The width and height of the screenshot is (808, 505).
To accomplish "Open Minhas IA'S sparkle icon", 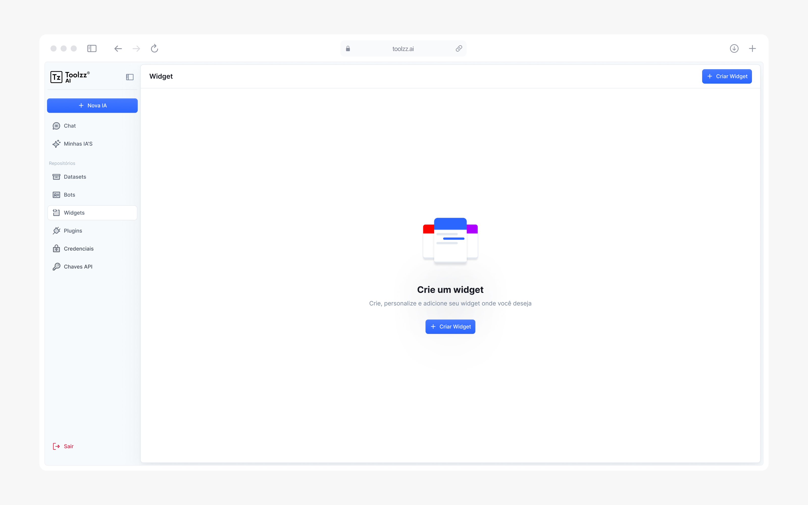I will [56, 144].
